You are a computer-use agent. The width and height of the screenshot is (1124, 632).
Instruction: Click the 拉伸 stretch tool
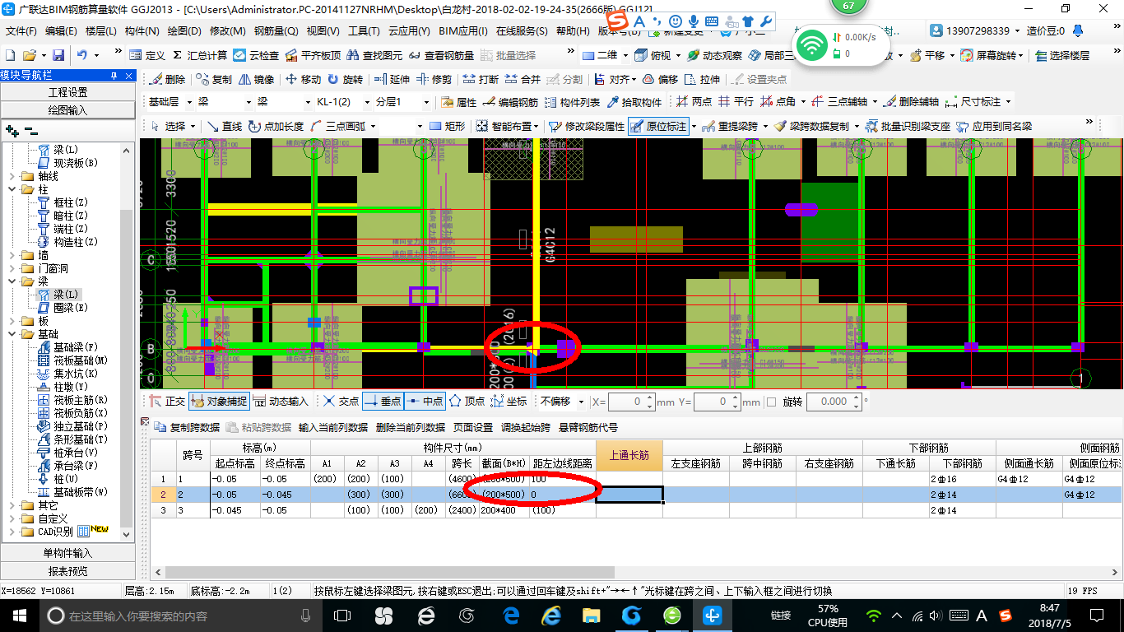702,80
